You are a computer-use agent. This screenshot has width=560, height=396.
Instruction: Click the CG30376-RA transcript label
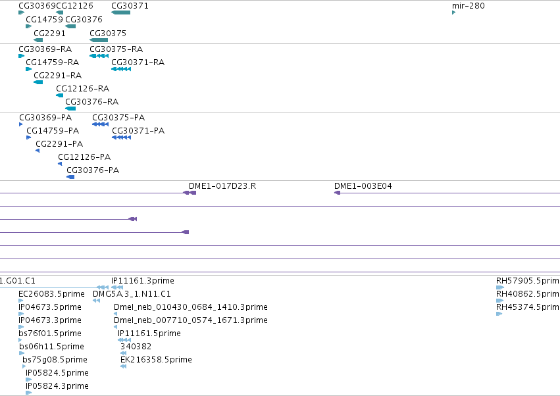tap(91, 102)
